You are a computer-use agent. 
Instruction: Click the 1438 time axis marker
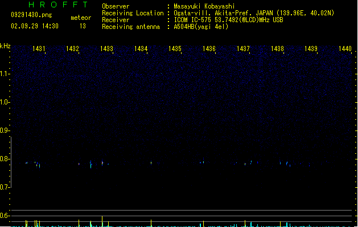click(x=277, y=49)
